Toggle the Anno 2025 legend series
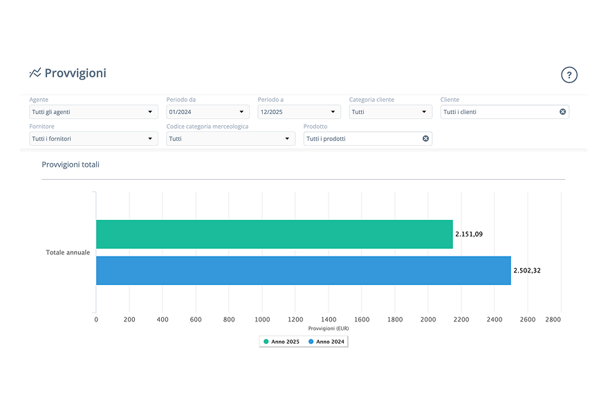This screenshot has height=419, width=608. pyautogui.click(x=282, y=342)
